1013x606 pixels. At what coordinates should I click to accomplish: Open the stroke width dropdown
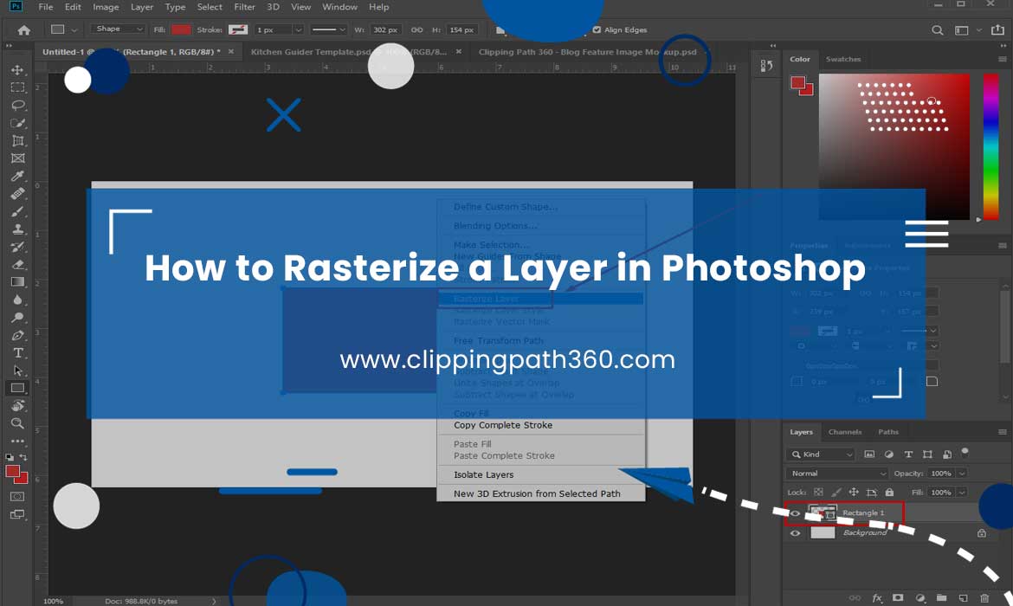(298, 29)
